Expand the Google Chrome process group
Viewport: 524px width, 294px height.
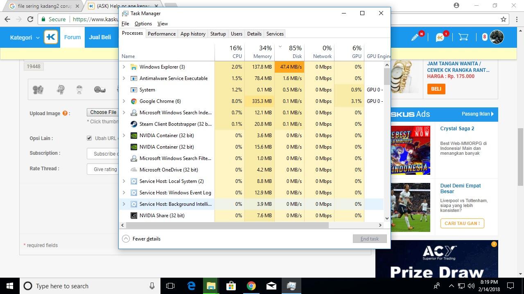point(124,101)
